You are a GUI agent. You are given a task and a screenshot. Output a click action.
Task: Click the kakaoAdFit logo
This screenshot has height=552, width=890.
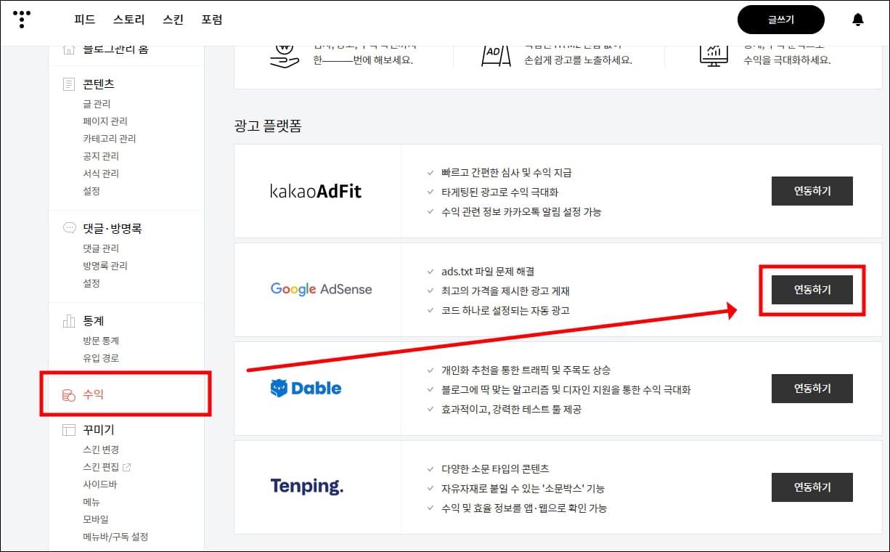pos(316,191)
